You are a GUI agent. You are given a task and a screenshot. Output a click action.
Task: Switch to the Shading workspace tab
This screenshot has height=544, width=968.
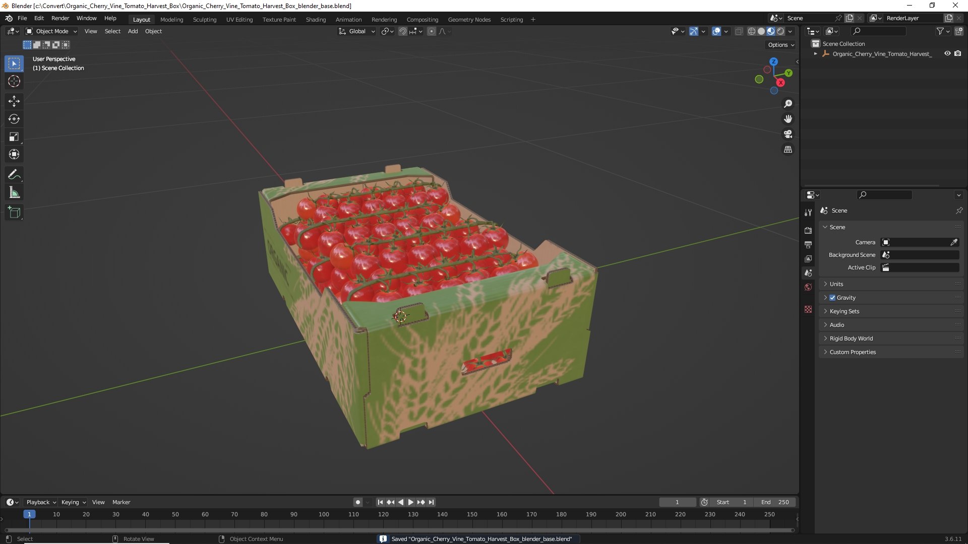(316, 20)
